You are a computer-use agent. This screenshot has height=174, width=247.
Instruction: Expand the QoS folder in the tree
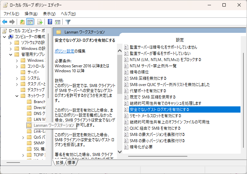click(x=23, y=137)
